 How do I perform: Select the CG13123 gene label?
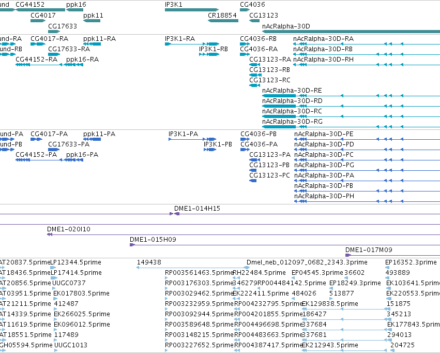point(264,15)
